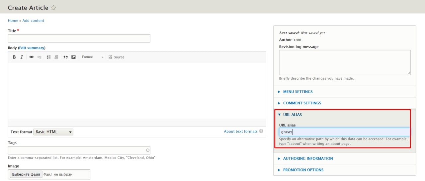This screenshot has height=181, width=425.
Task: Insert a bulleted list
Action: 48,57
